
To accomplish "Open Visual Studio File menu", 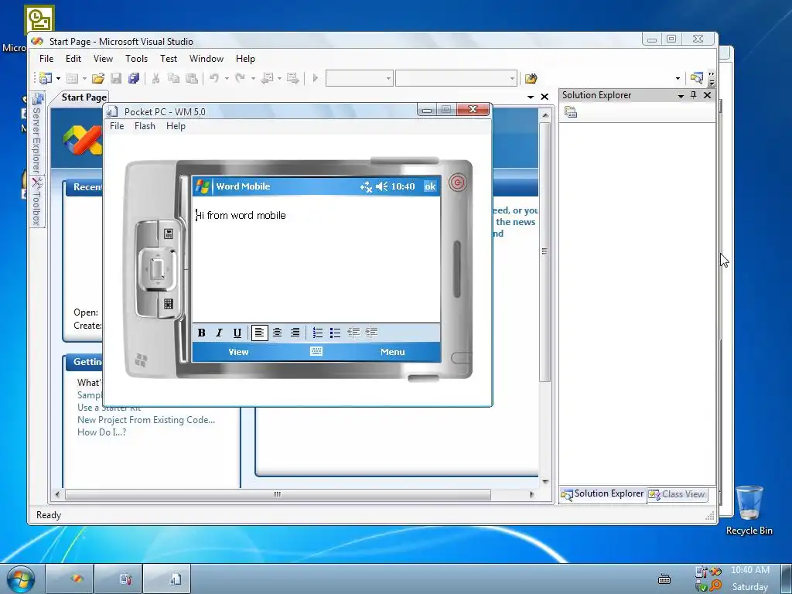I will (x=46, y=59).
